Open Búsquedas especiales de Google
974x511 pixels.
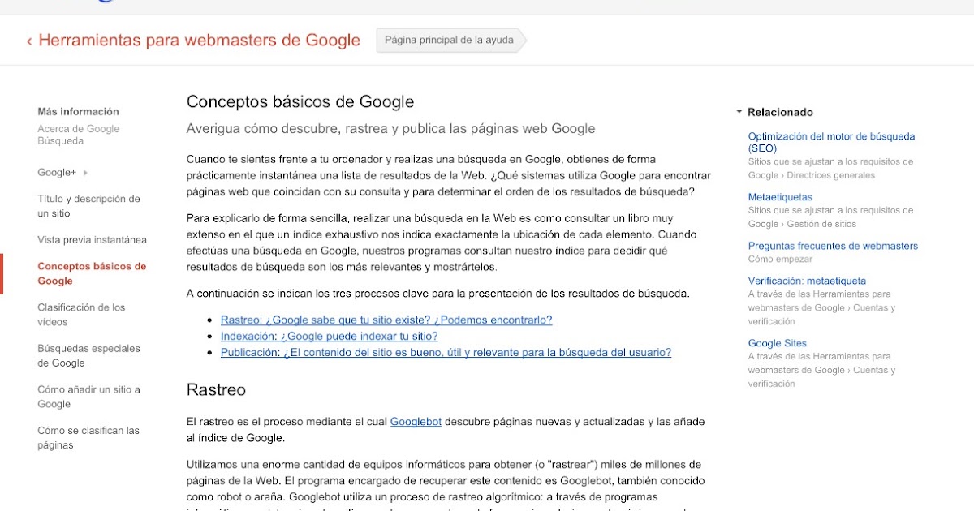tap(88, 356)
